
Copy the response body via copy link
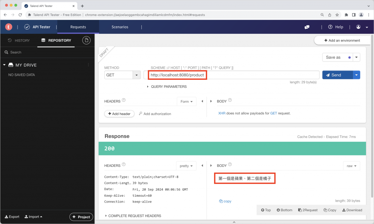click(x=225, y=201)
